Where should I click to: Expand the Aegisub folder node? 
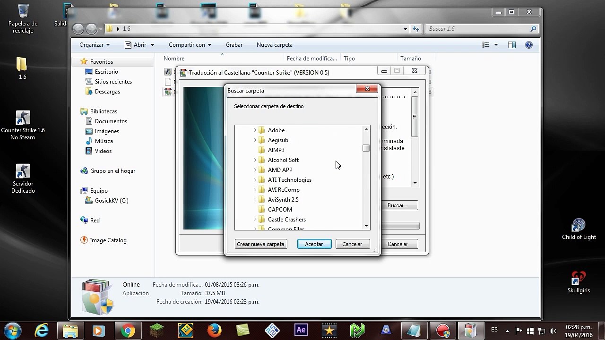tap(255, 140)
